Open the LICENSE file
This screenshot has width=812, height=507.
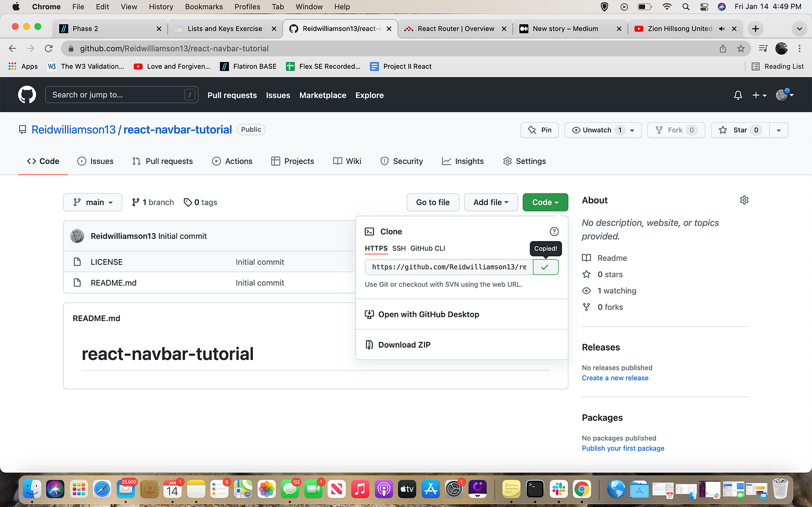click(107, 262)
